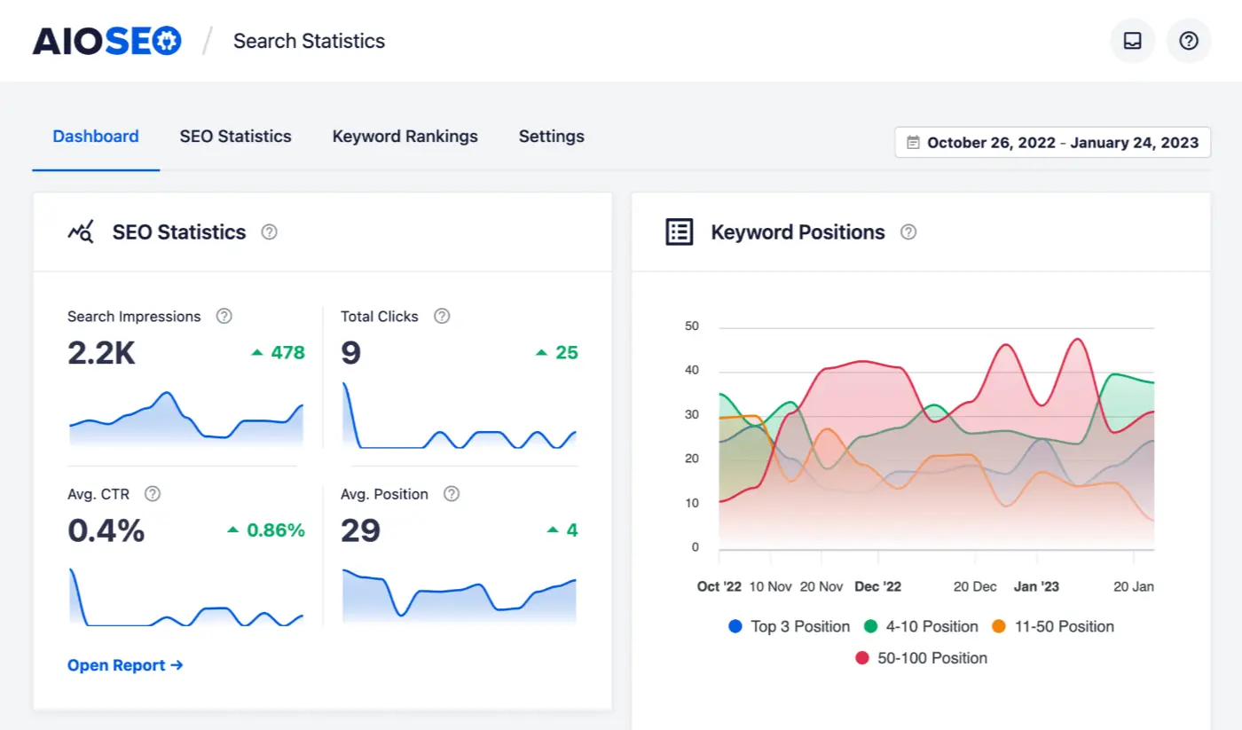Open the date range picker
Screen dimensions: 1242x730
click(x=1052, y=142)
